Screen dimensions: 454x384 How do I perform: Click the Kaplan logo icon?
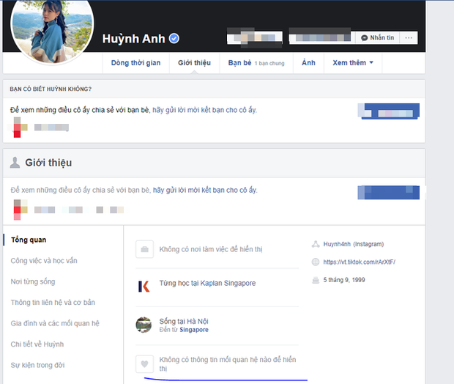tap(144, 285)
